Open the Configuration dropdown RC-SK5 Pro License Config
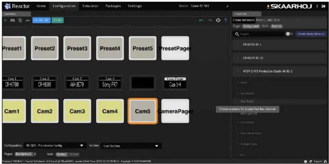The width and height of the screenshot is (329, 164). [55, 146]
